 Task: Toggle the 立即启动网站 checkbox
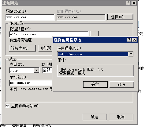(7, 106)
